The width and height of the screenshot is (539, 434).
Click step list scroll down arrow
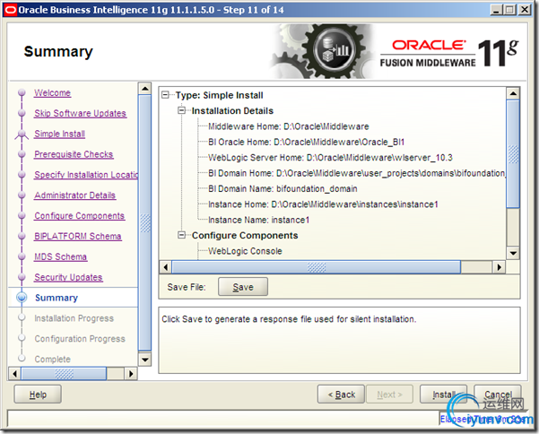(144, 360)
